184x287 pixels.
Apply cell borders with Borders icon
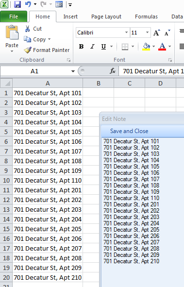tap(125, 47)
